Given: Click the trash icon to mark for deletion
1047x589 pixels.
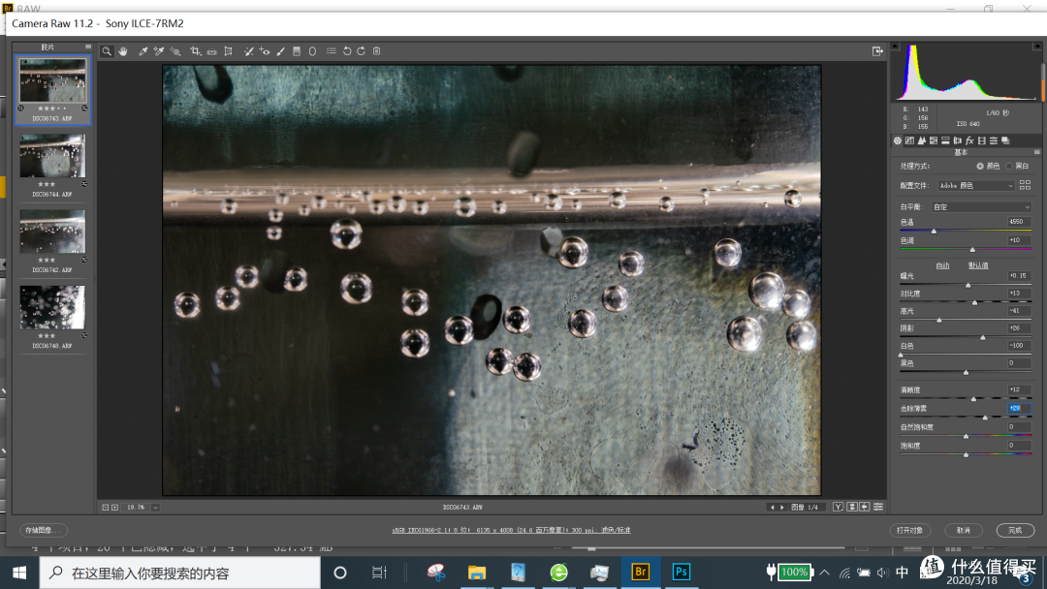Looking at the screenshot, I should pos(376,51).
